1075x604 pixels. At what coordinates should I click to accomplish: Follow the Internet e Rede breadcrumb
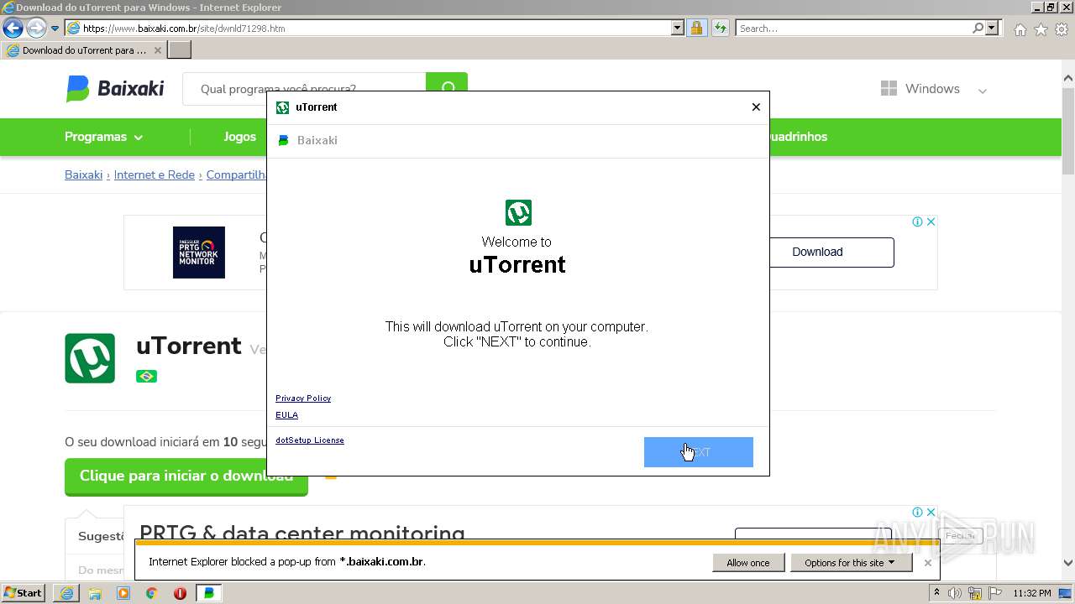[x=154, y=175]
